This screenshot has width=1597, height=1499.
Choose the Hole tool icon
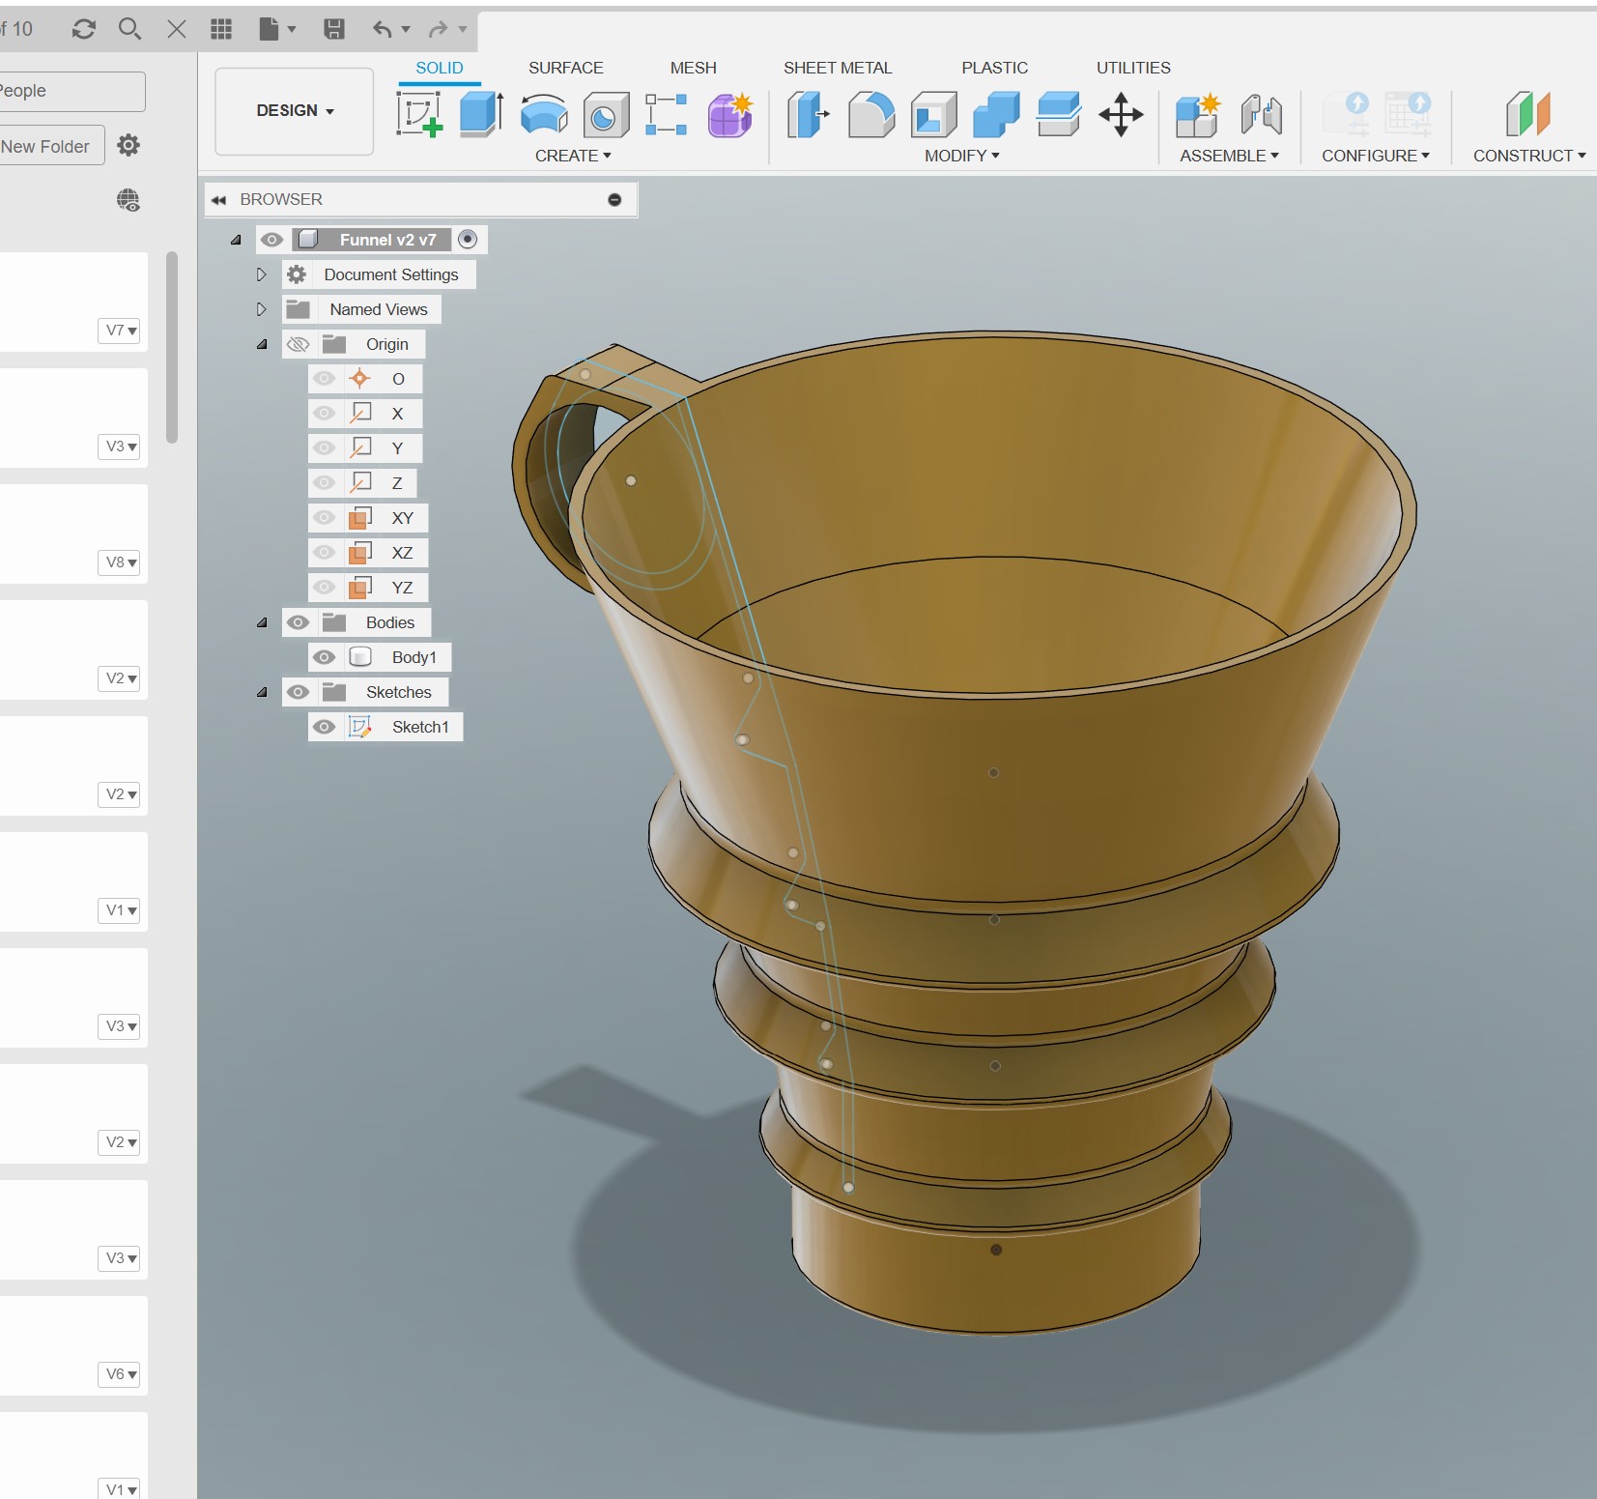click(x=605, y=116)
